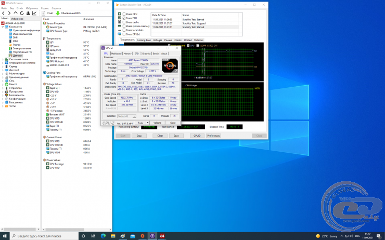Select the DMI item in tree
Image resolution: width=385 pixels, height=240 pixels.
15,37
